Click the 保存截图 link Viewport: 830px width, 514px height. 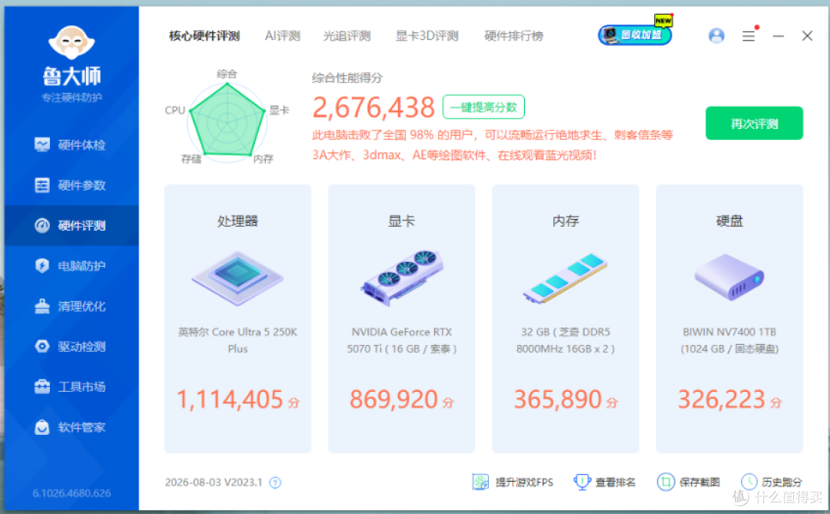coord(688,482)
